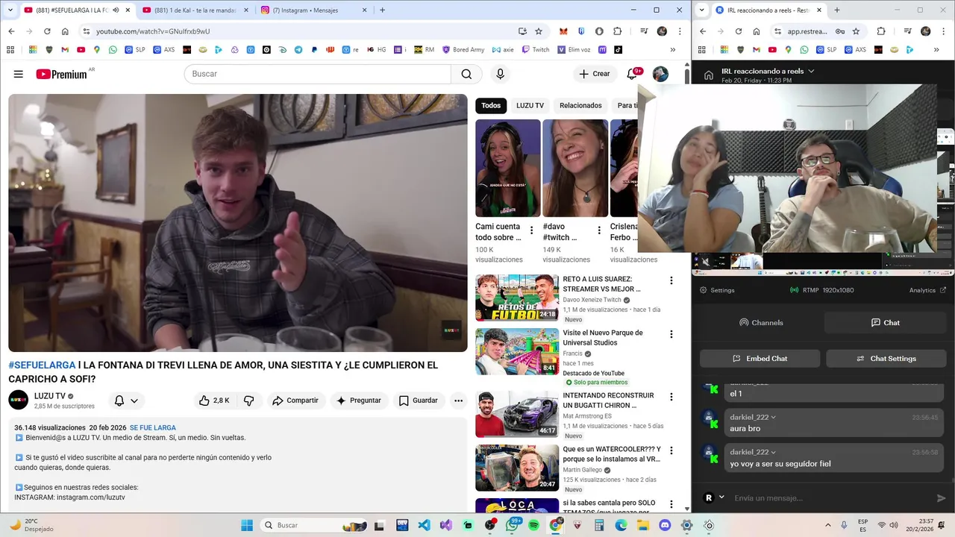Viewport: 955px width, 537px height.
Task: Click the Crear button
Action: 595,74
